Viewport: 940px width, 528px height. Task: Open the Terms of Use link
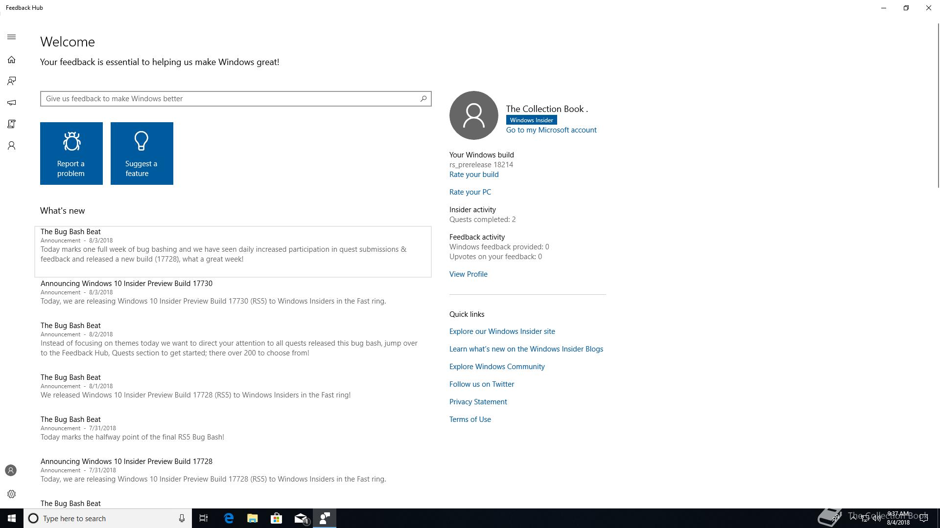tap(470, 419)
